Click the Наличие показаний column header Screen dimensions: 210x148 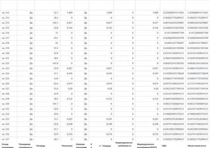[81, 146]
